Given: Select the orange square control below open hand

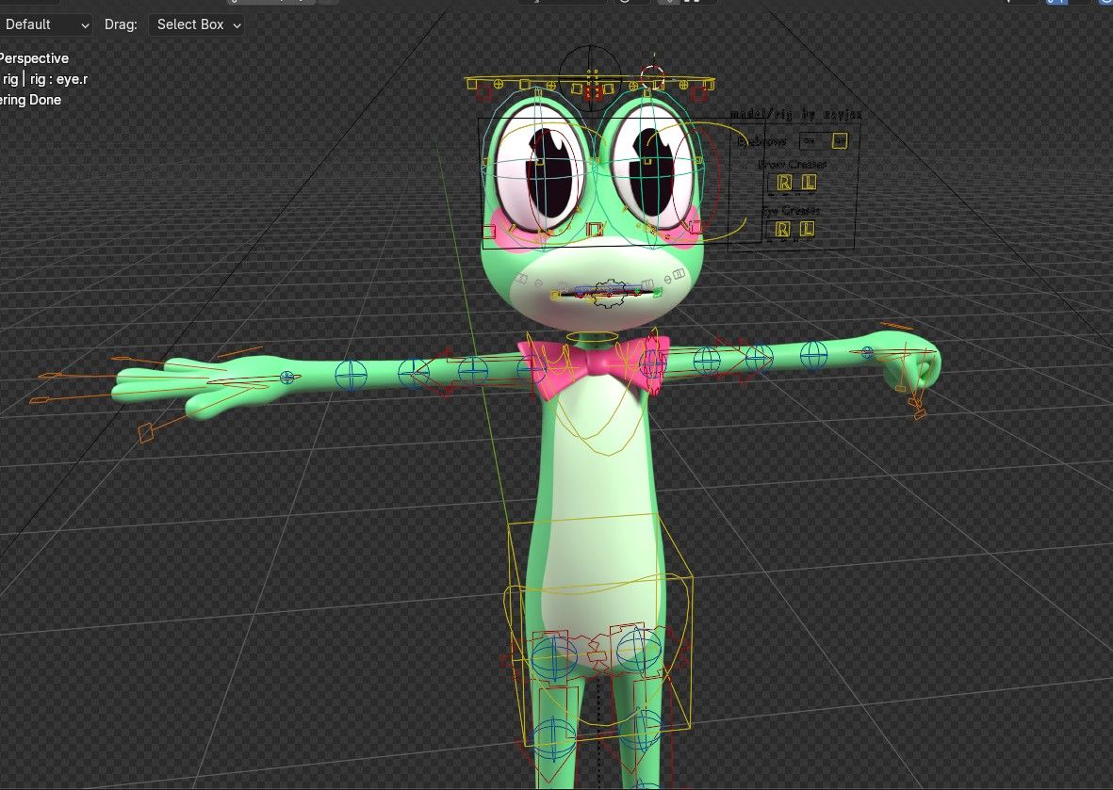Looking at the screenshot, I should click(x=145, y=432).
